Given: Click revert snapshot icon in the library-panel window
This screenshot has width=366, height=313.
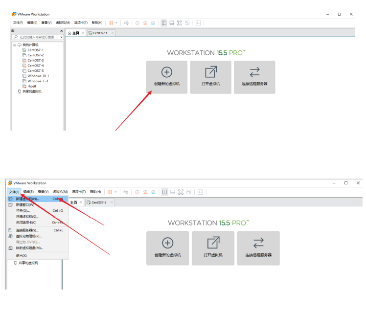Looking at the screenshot, I should click(145, 23).
